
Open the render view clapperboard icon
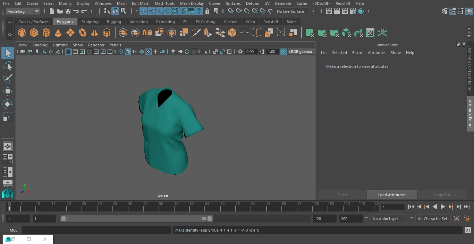point(329,11)
